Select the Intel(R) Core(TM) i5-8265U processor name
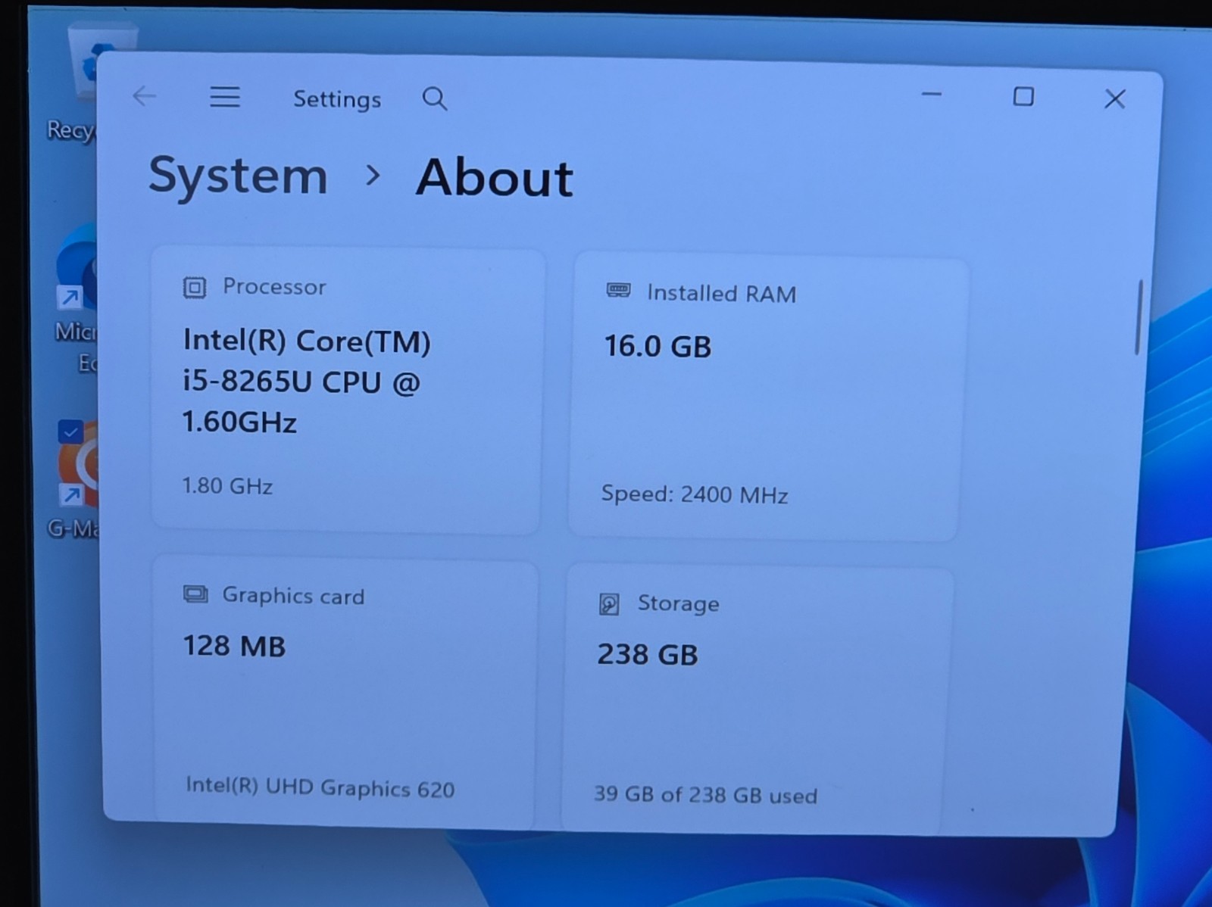This screenshot has width=1212, height=907. [x=307, y=382]
